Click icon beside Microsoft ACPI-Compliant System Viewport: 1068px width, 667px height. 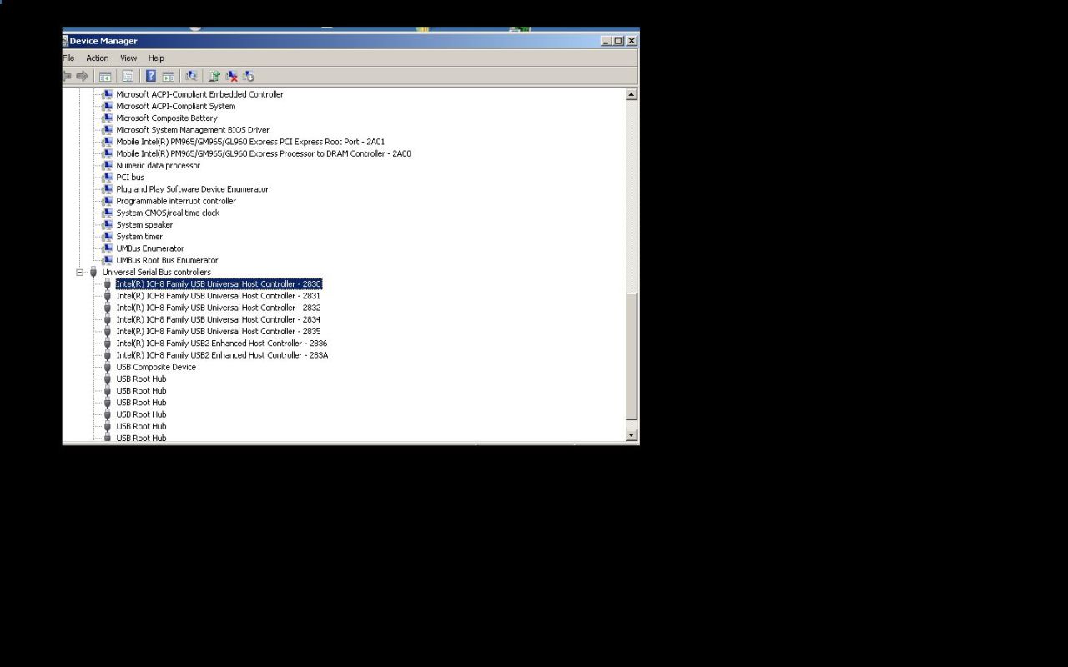tap(107, 107)
